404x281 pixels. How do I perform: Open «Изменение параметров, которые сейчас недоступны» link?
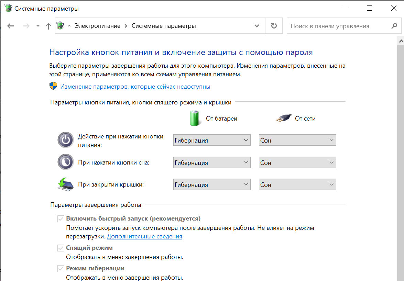(x=135, y=87)
